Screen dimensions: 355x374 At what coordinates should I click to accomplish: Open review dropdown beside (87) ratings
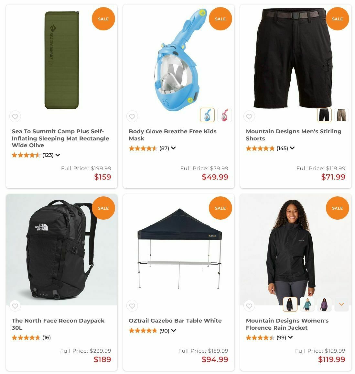pos(173,148)
